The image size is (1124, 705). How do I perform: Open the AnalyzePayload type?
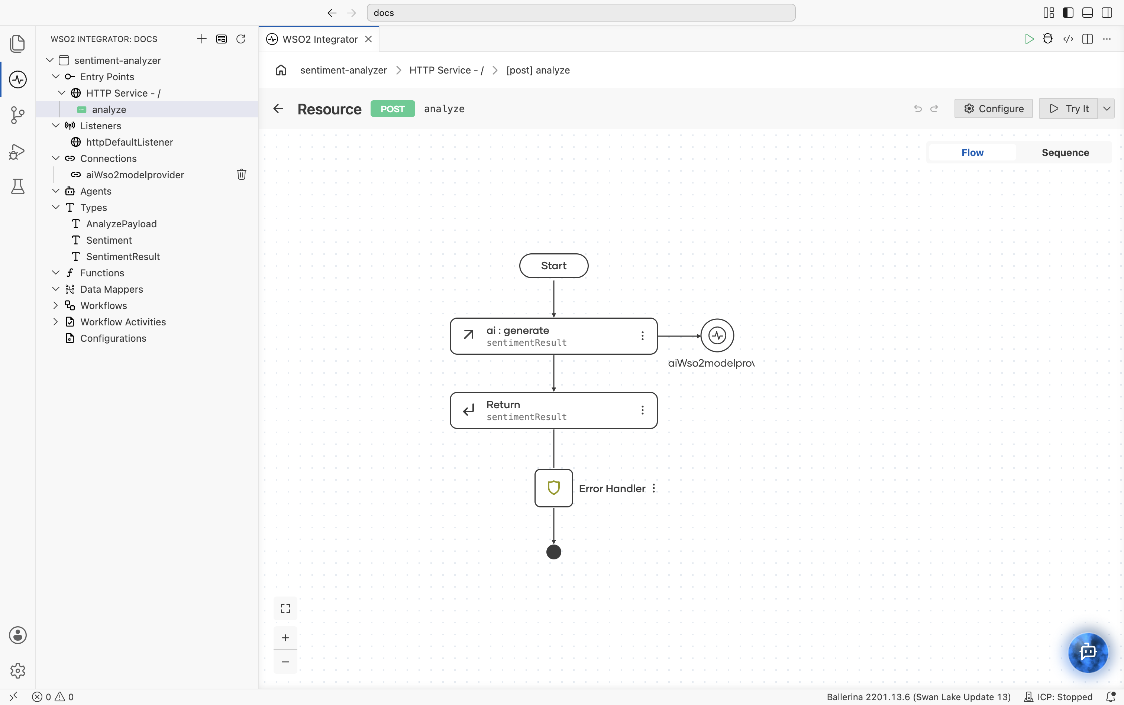[x=121, y=224]
